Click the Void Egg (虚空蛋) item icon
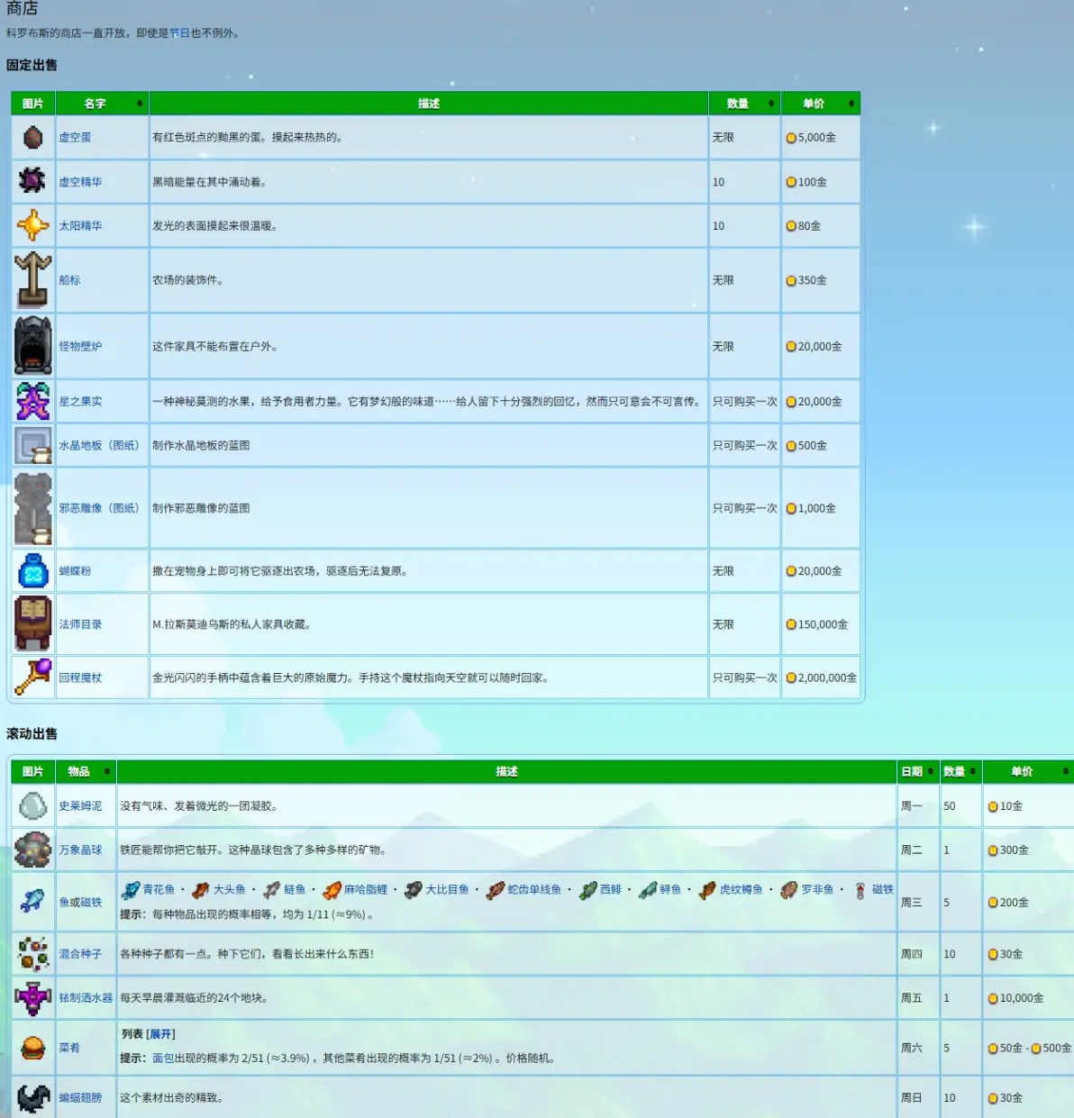Viewport: 1074px width, 1118px height. click(x=32, y=138)
